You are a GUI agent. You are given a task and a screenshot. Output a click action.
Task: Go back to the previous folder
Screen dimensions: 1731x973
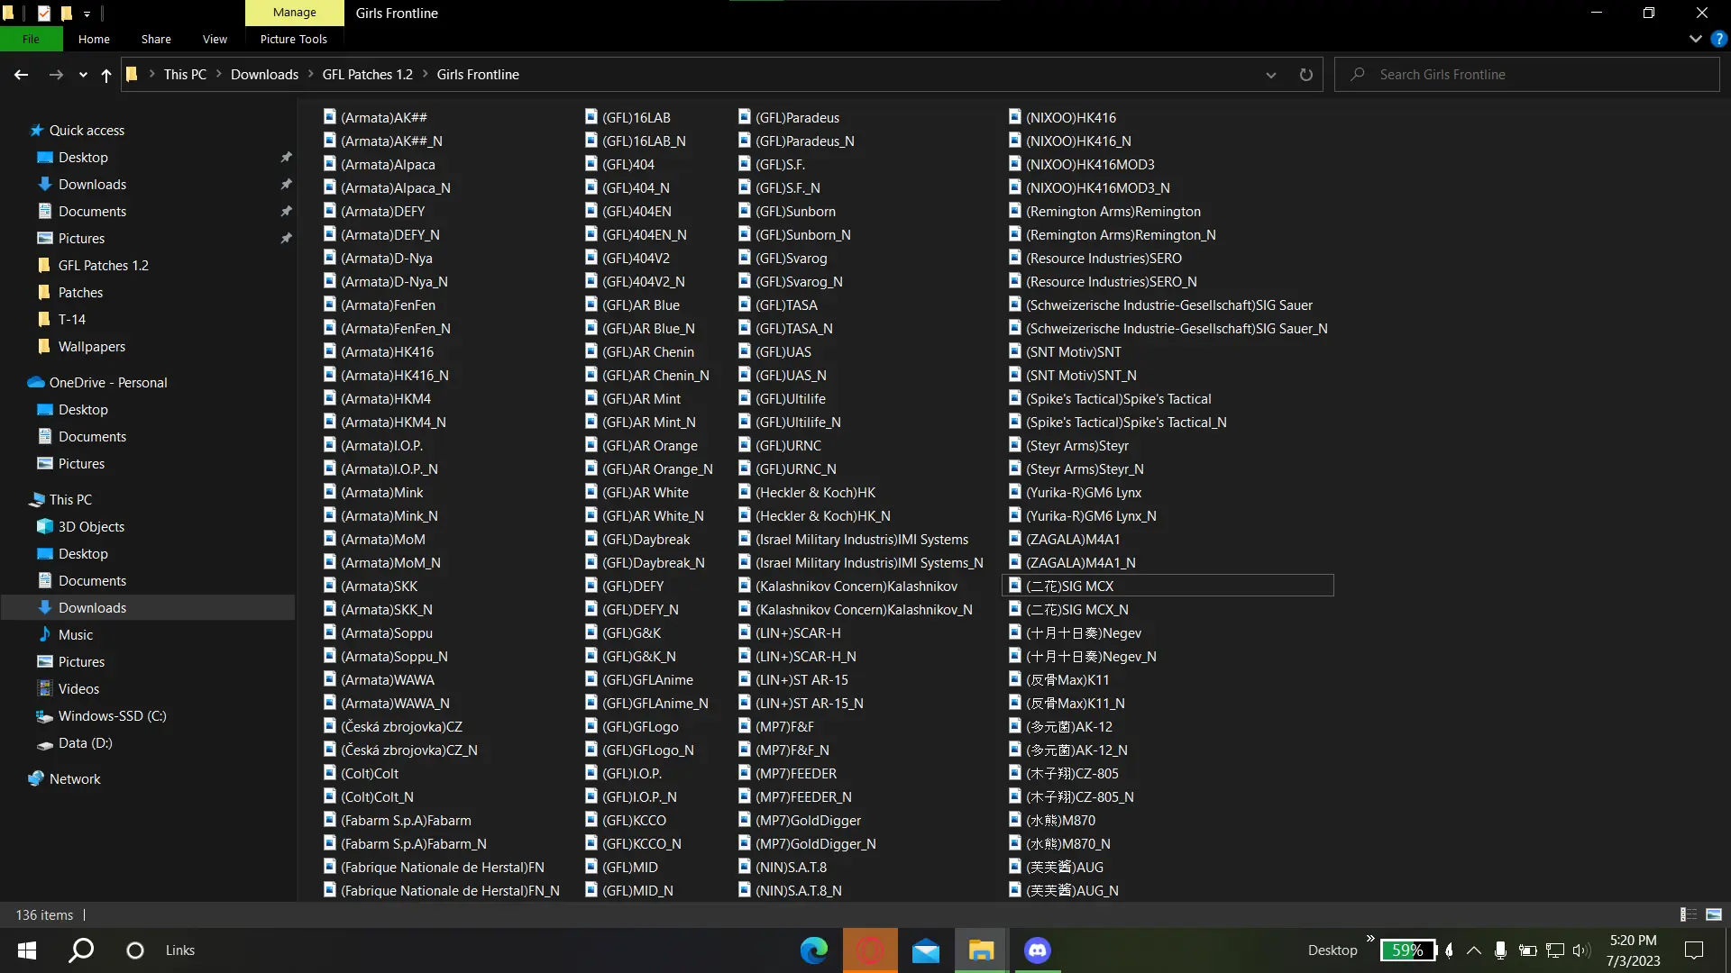click(22, 75)
